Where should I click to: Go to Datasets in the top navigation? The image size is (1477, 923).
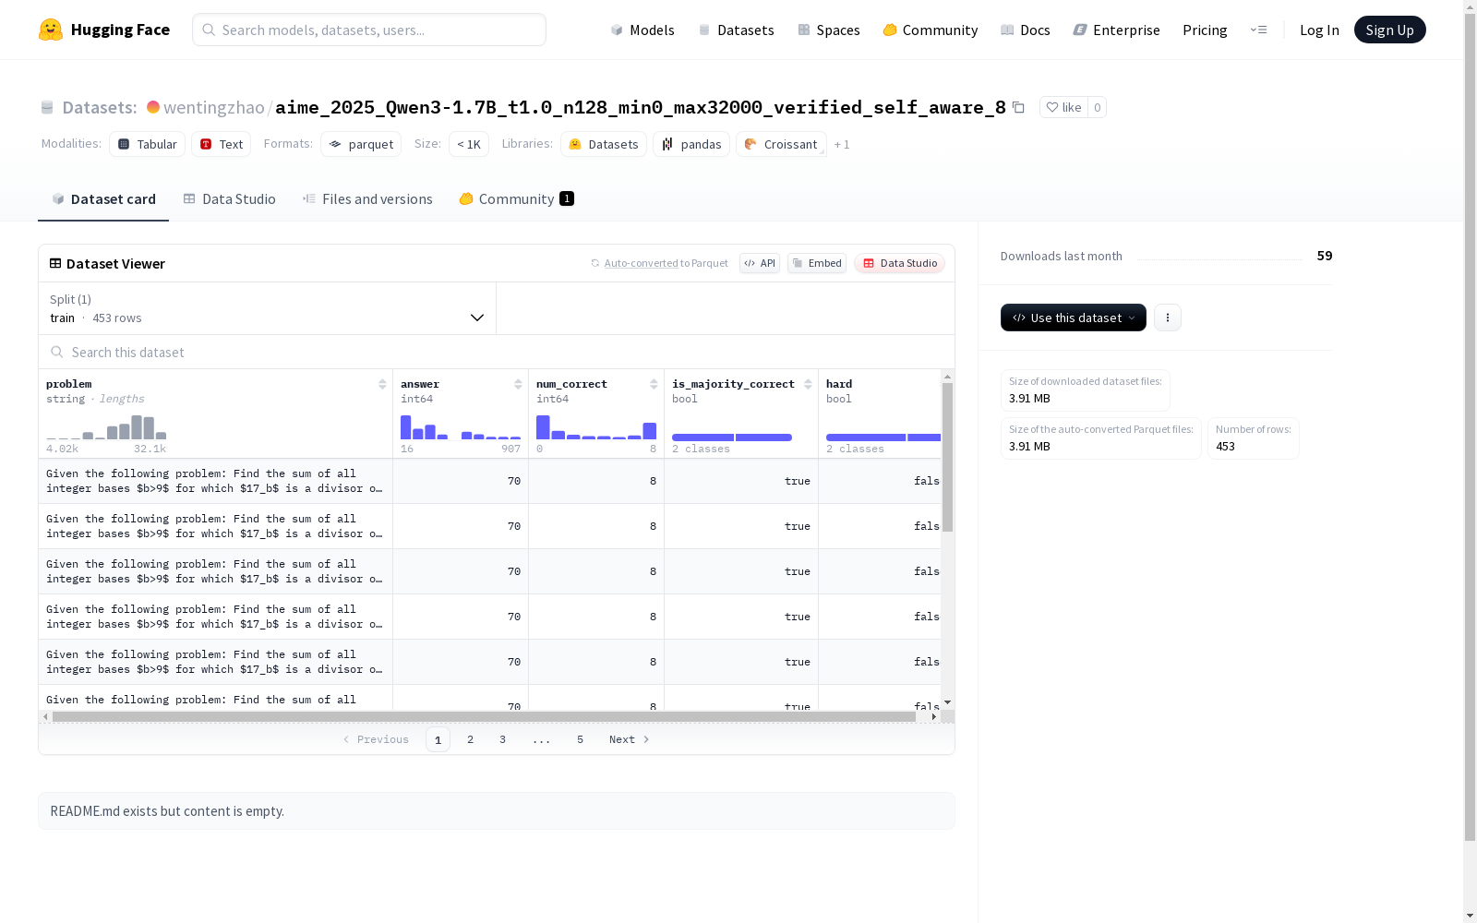coord(736,30)
